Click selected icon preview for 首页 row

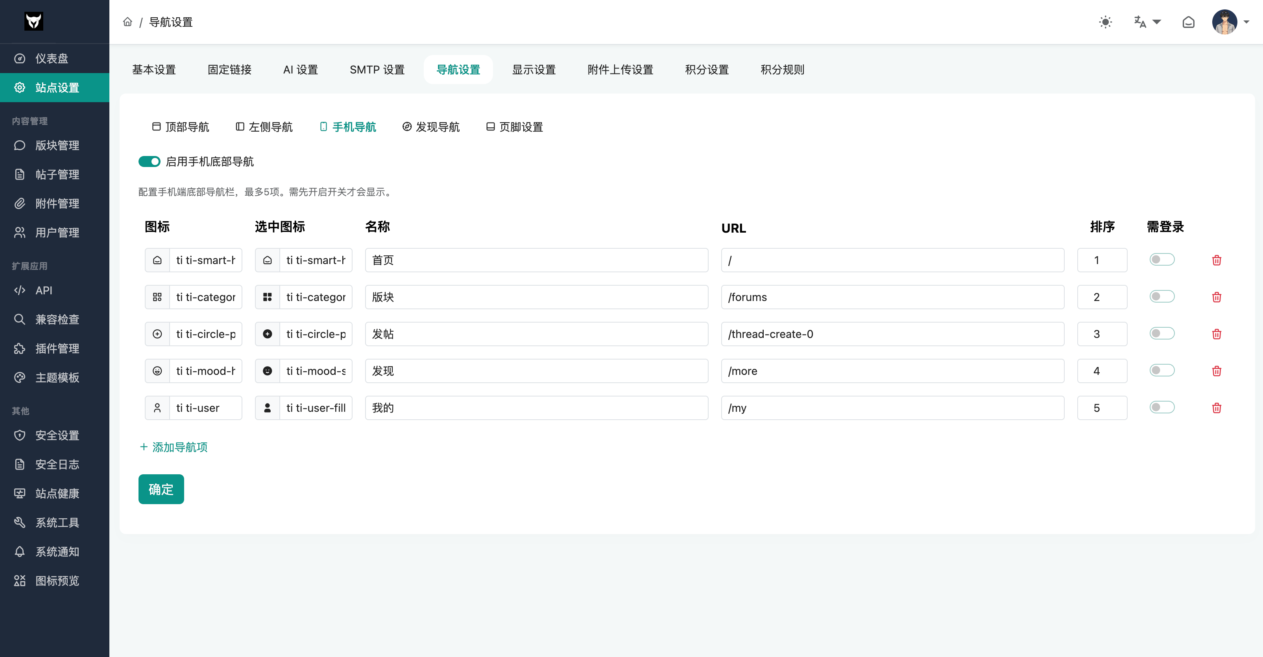[268, 260]
